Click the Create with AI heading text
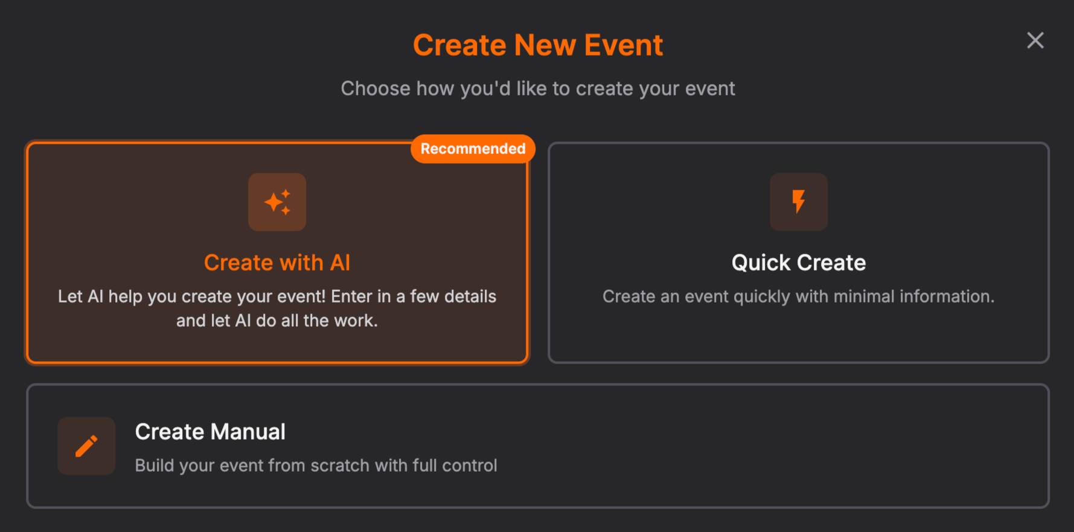Viewport: 1074px width, 532px height. coord(277,262)
